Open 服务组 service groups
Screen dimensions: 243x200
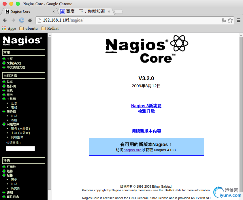11,112
